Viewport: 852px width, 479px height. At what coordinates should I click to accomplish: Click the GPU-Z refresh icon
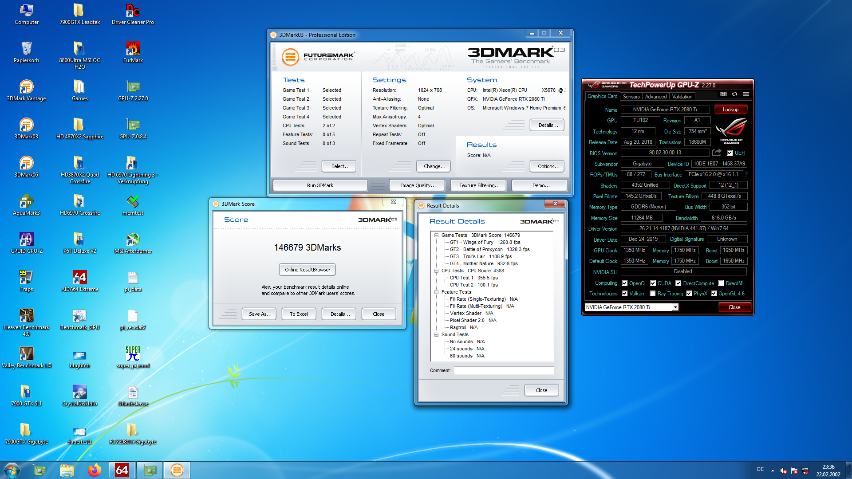(735, 94)
